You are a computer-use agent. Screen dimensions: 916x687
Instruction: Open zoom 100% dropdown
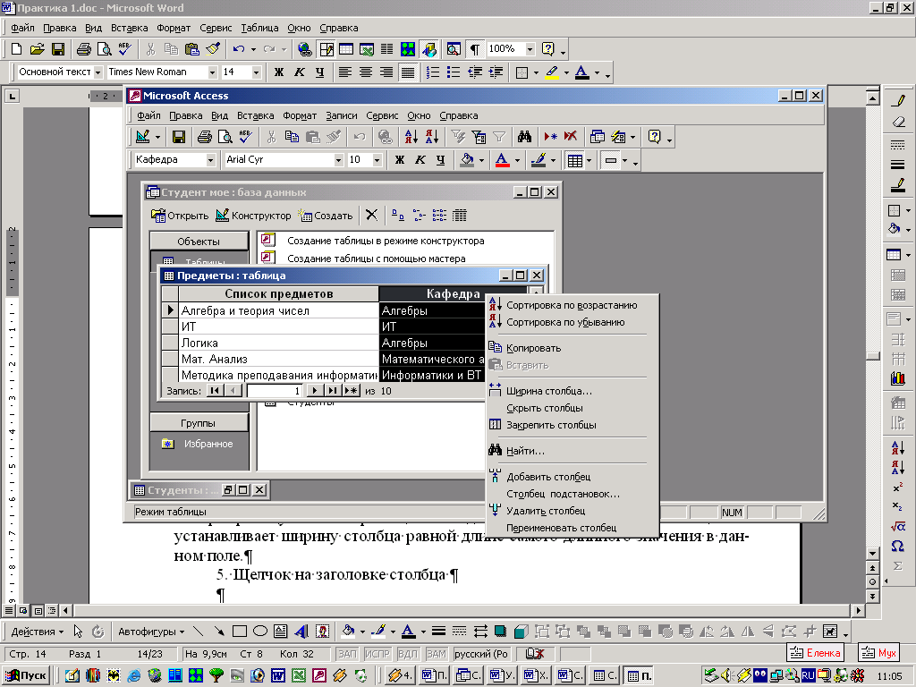(x=530, y=49)
